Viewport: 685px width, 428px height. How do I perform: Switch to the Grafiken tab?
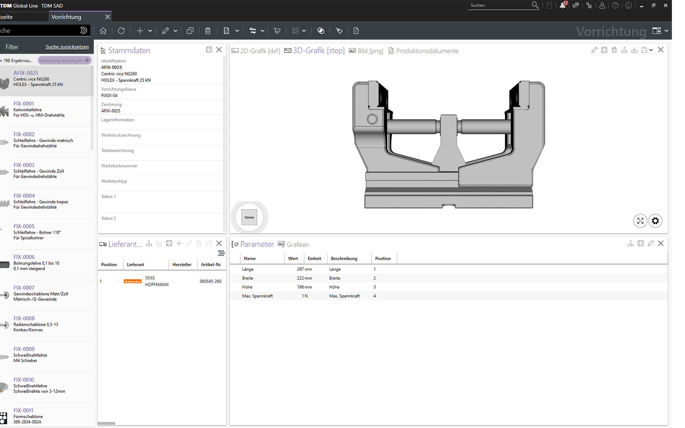(x=293, y=244)
